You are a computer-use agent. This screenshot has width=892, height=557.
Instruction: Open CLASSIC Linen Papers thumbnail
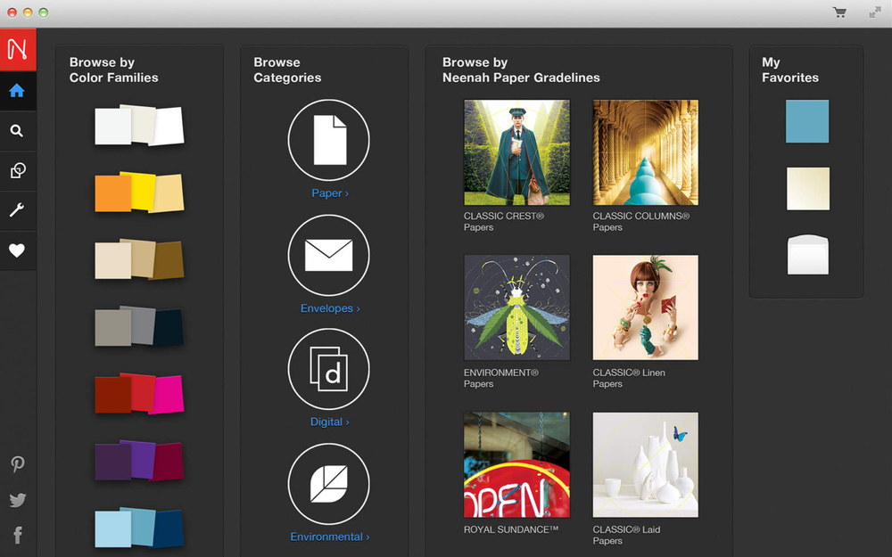tap(646, 307)
